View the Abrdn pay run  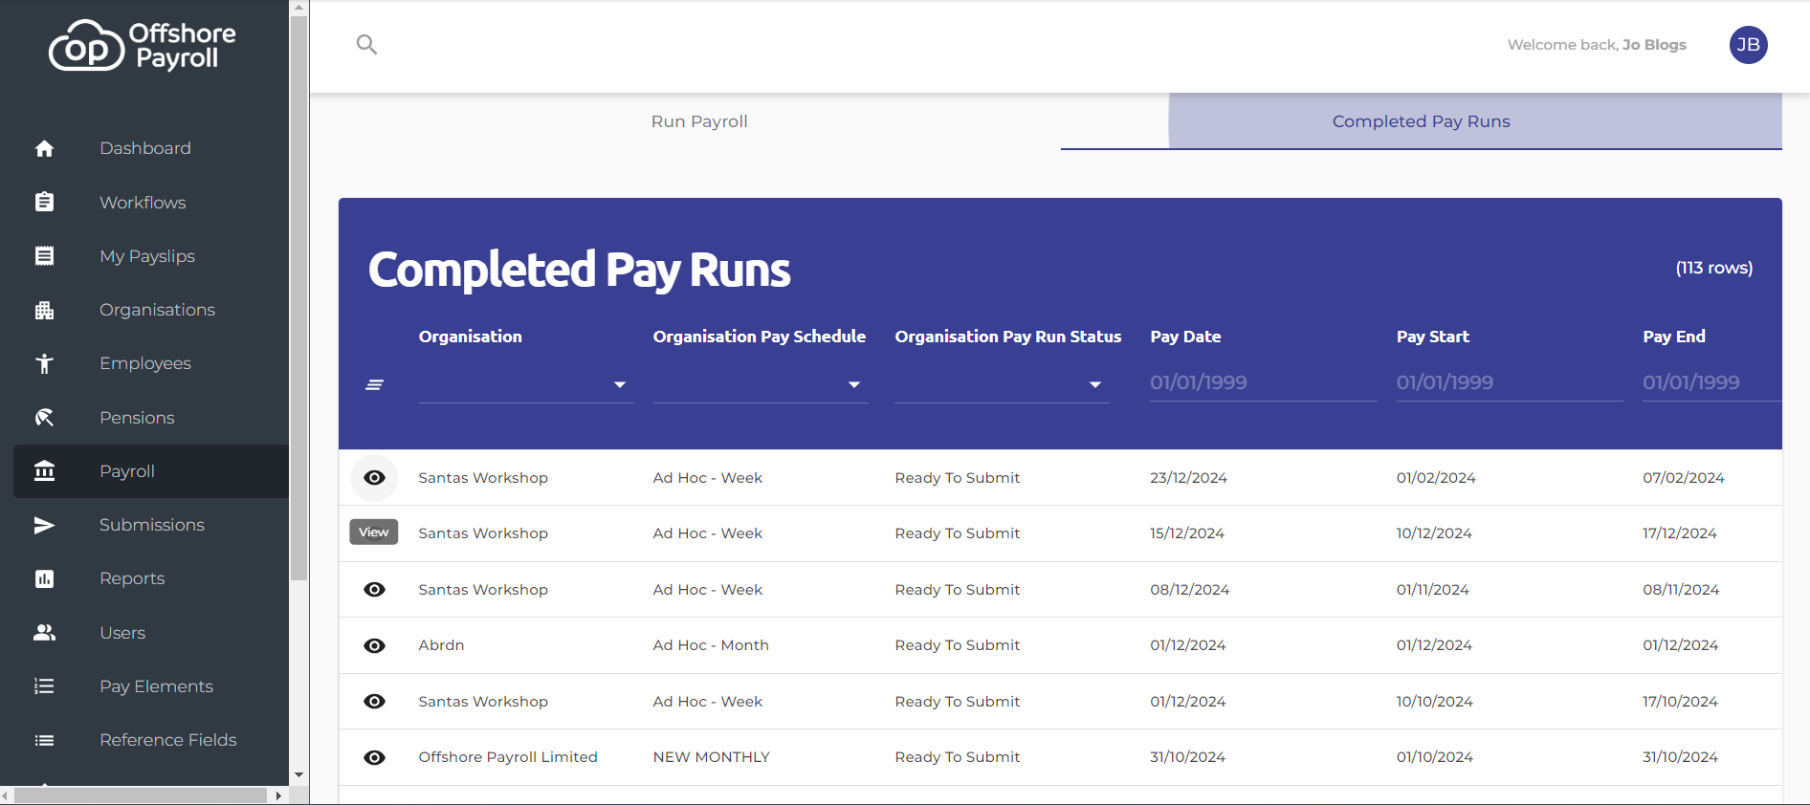[374, 645]
